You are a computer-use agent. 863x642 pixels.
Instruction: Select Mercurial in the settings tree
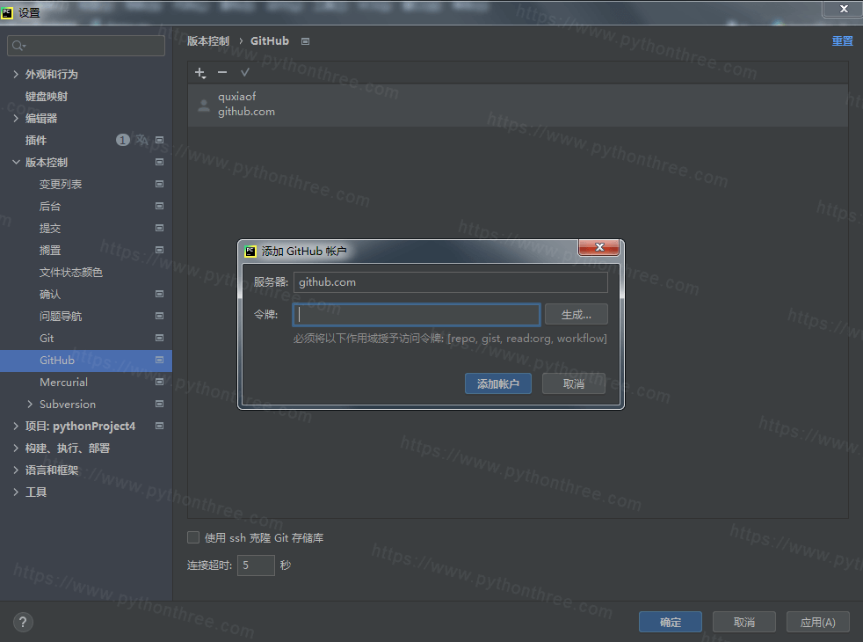[64, 382]
